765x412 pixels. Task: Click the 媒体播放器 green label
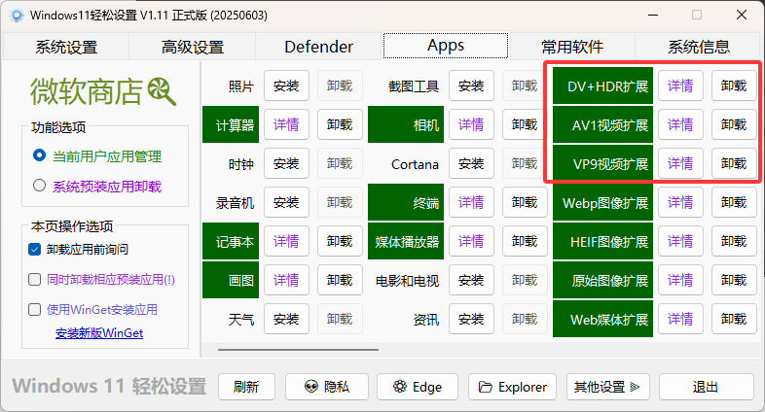point(406,241)
